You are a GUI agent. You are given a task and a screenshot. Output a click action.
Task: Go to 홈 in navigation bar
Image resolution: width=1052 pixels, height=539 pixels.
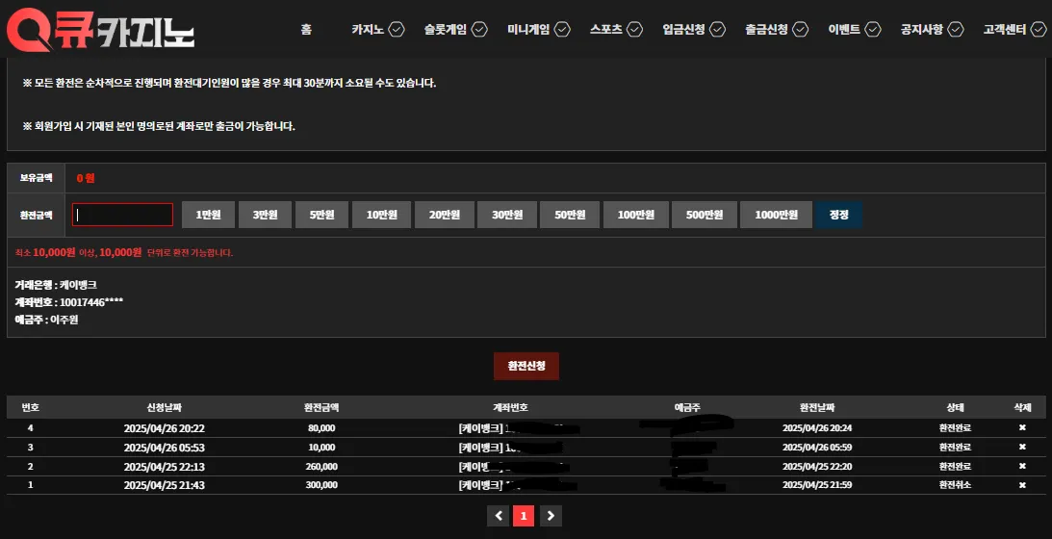307,30
